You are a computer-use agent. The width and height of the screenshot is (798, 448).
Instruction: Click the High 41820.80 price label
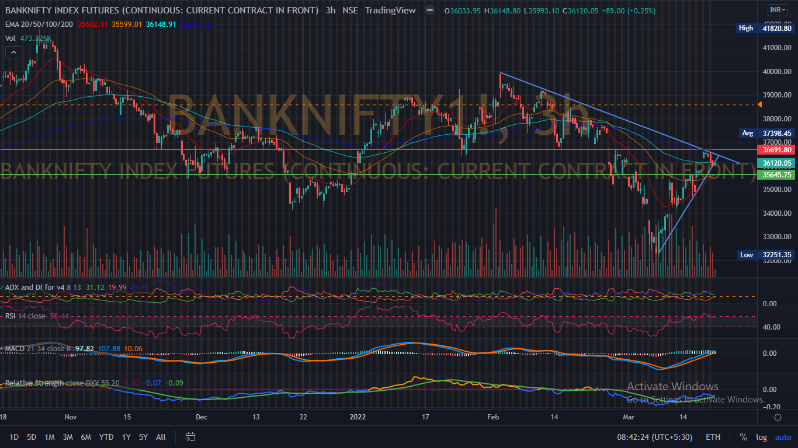(x=765, y=28)
